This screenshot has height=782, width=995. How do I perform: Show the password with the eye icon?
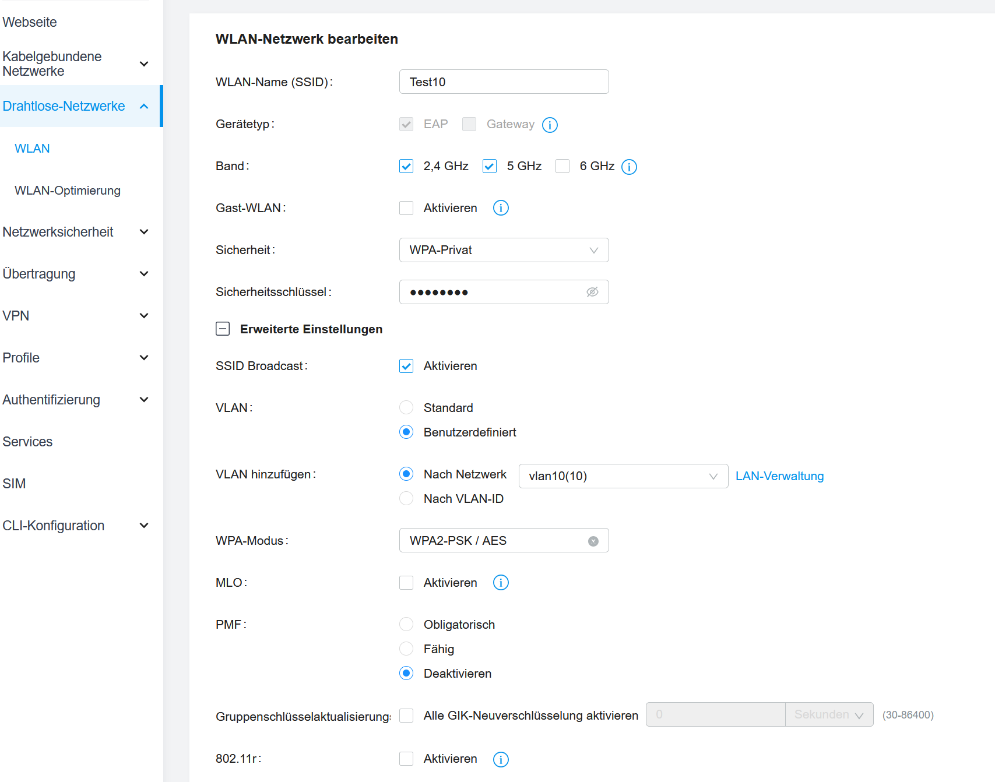(x=592, y=292)
